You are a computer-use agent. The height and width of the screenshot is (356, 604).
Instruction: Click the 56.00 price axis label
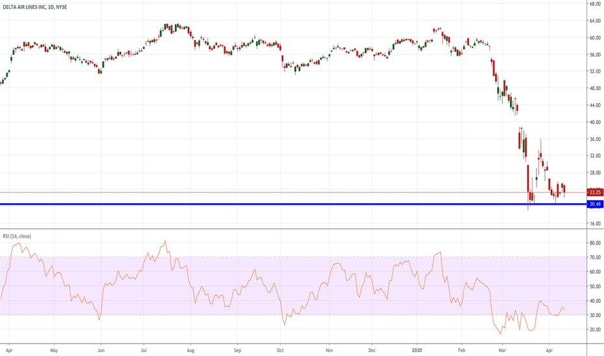[x=595, y=54]
